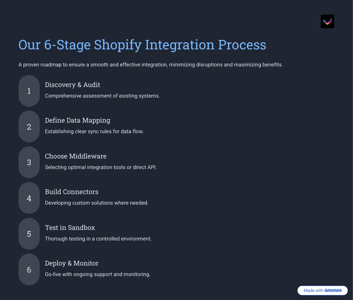This screenshot has height=300, width=353.
Task: Click the Build Connectors heading
Action: tap(72, 192)
